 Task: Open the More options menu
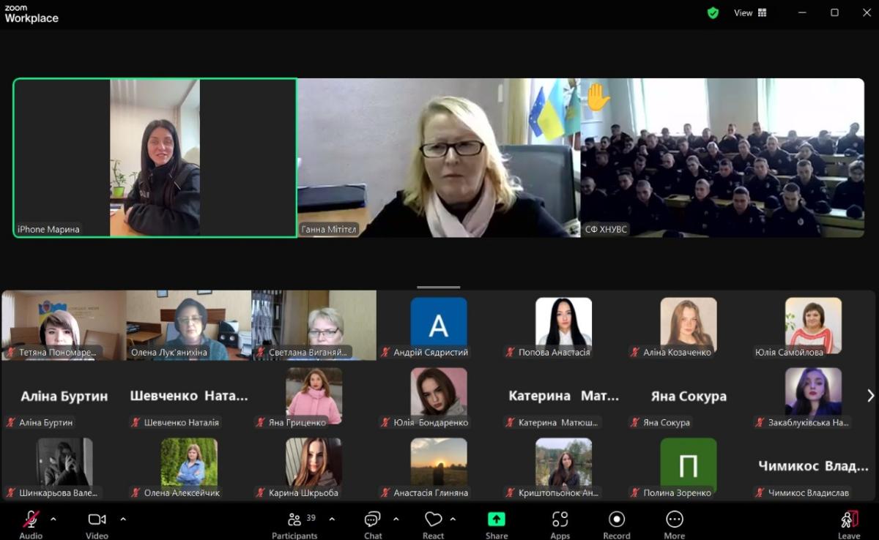[x=675, y=524]
